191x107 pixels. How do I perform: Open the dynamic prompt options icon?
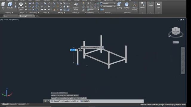click(102, 48)
